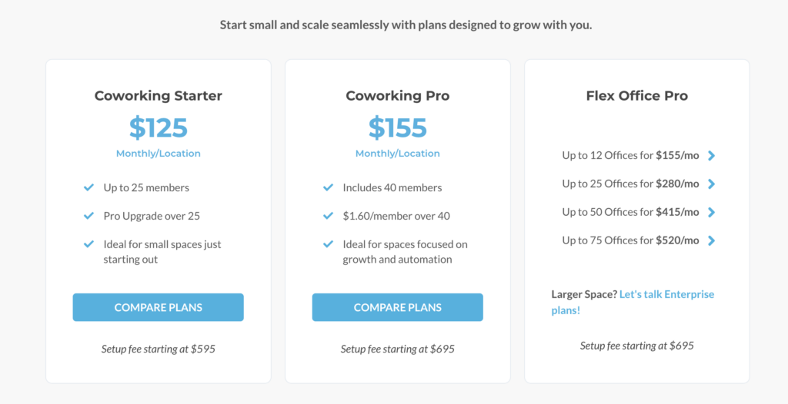This screenshot has height=404, width=788.
Task: Click checkmark beside '$1.60/member over 40'
Action: click(329, 216)
